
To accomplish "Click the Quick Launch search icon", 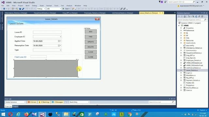I will point(194,2).
